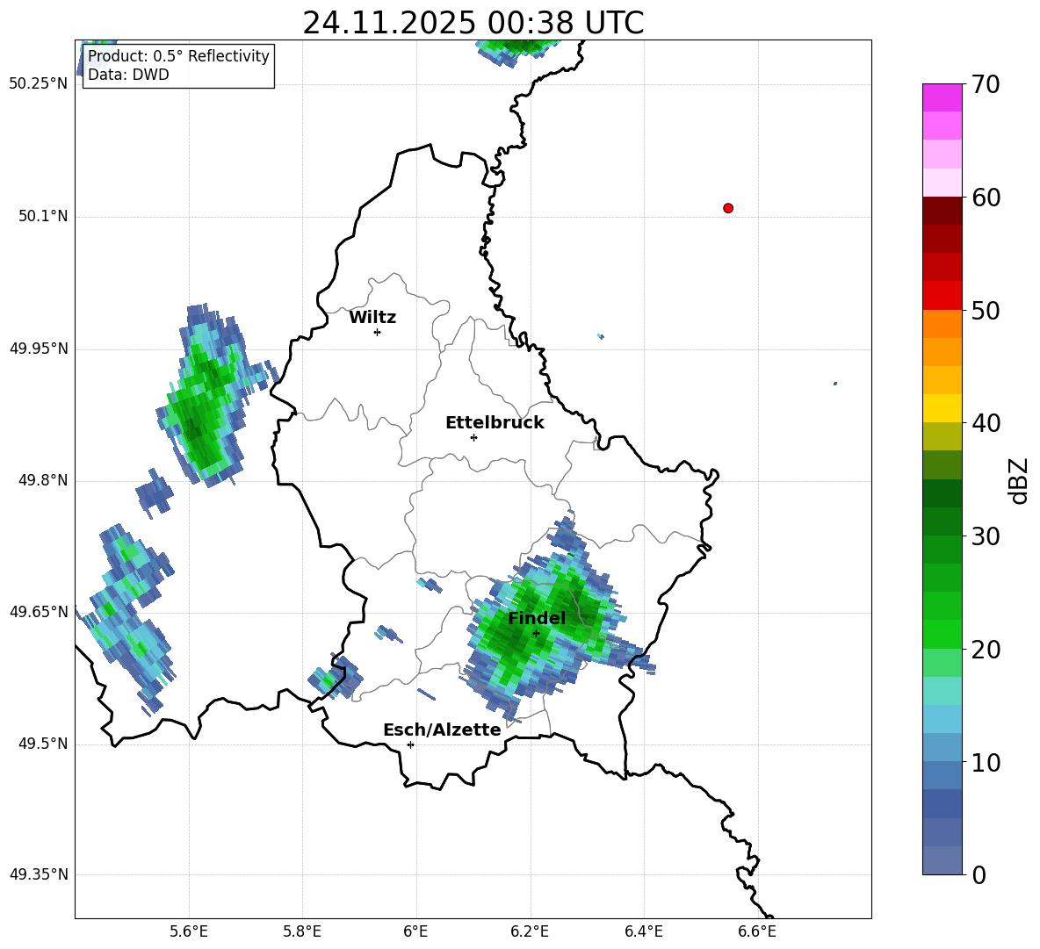
Task: Click the 50 dBZ colorbar tick label
Action: pos(986,310)
